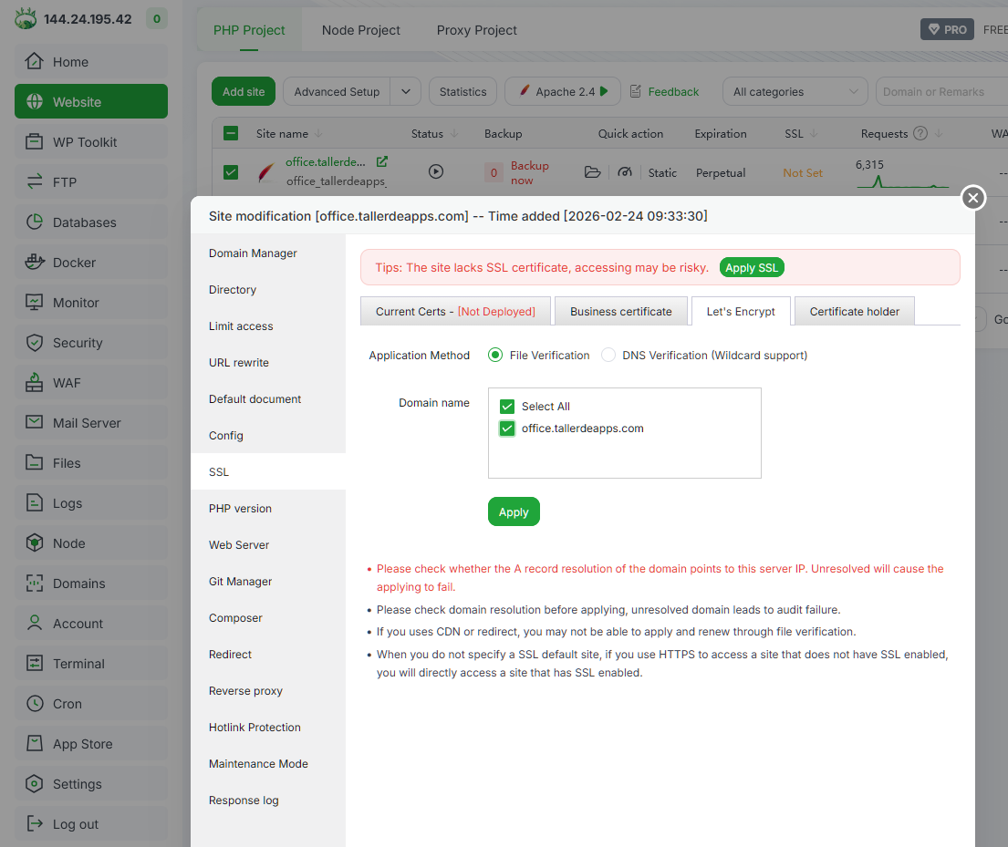Screen dimensions: 1008x847
Task: Open the Mail Server section
Action: pyautogui.click(x=90, y=422)
